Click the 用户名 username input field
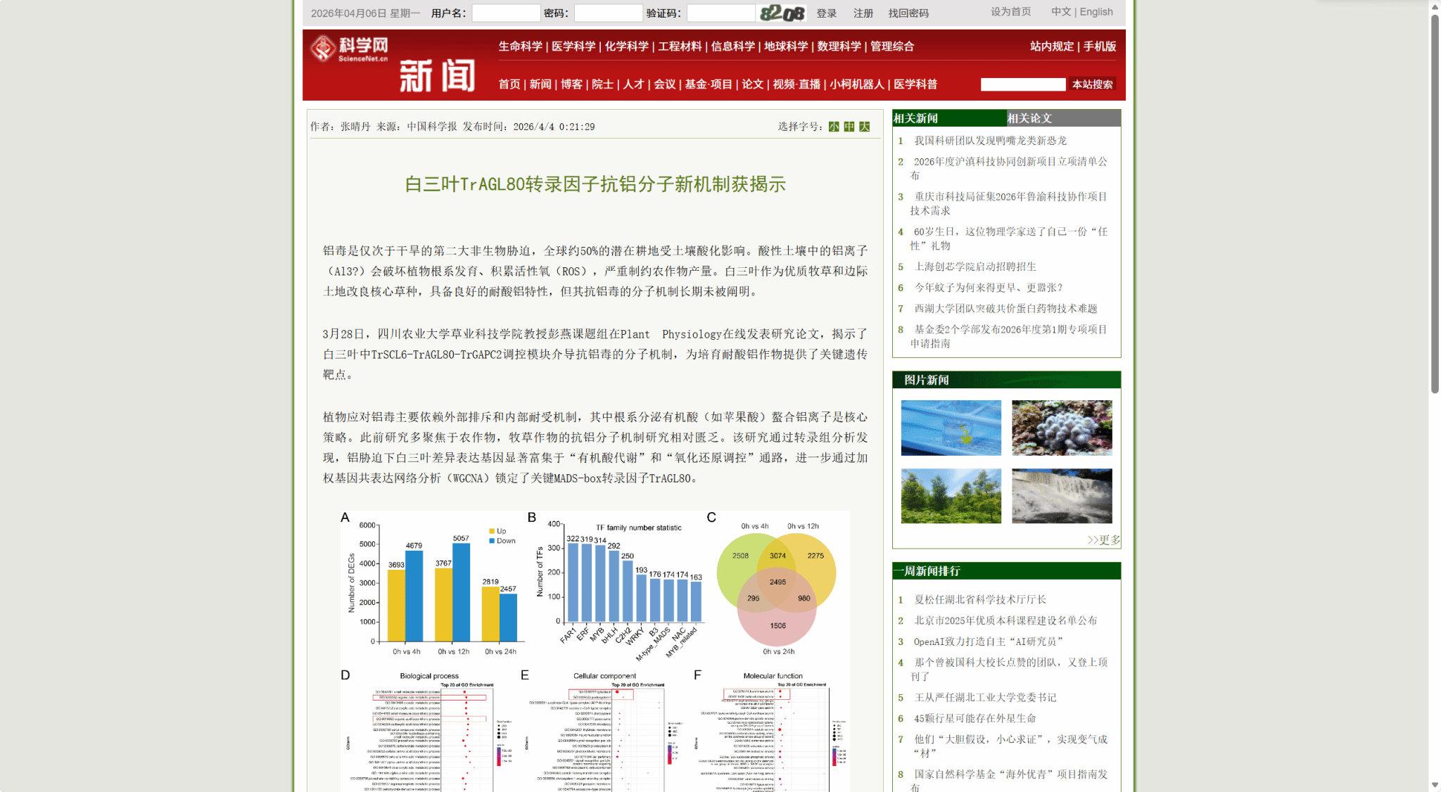The height and width of the screenshot is (792, 1441). click(x=505, y=13)
